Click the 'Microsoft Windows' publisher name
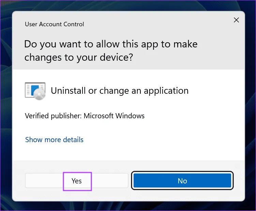 pos(114,116)
